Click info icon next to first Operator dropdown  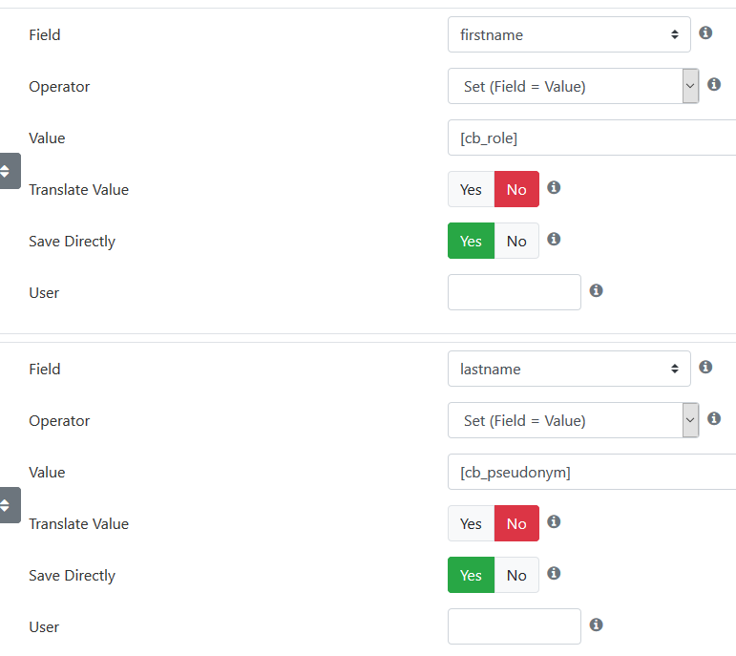(x=713, y=85)
